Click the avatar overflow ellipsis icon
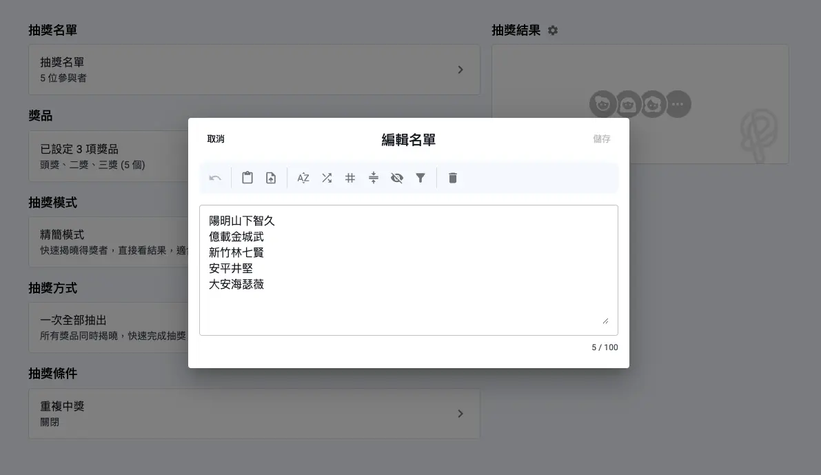The height and width of the screenshot is (475, 821). [678, 103]
